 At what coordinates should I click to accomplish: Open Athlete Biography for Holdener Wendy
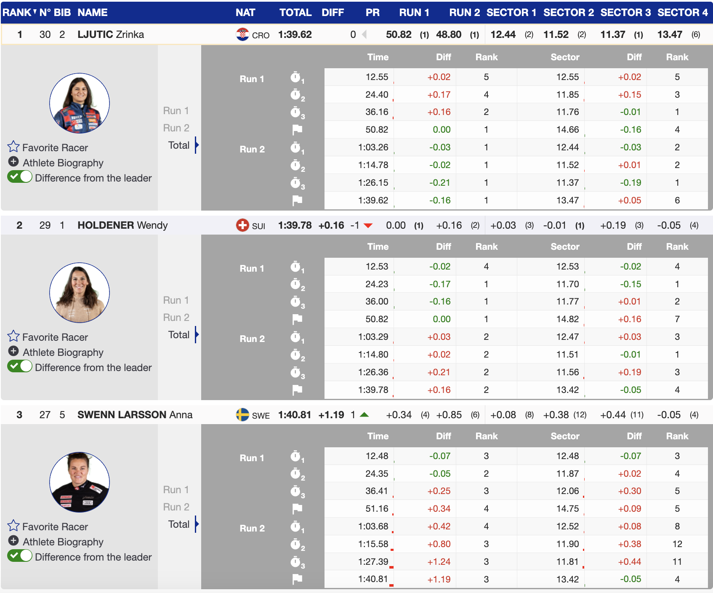(13, 352)
